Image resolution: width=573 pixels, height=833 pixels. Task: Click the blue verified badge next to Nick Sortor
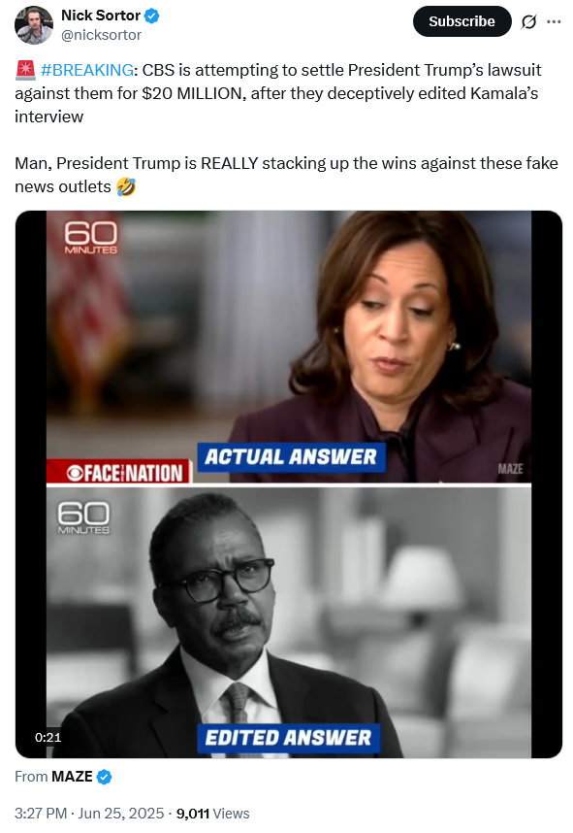click(152, 16)
